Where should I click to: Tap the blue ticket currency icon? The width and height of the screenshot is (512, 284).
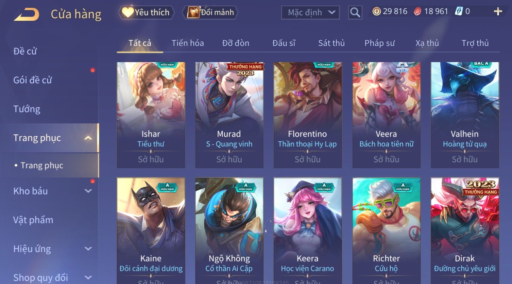click(x=459, y=12)
